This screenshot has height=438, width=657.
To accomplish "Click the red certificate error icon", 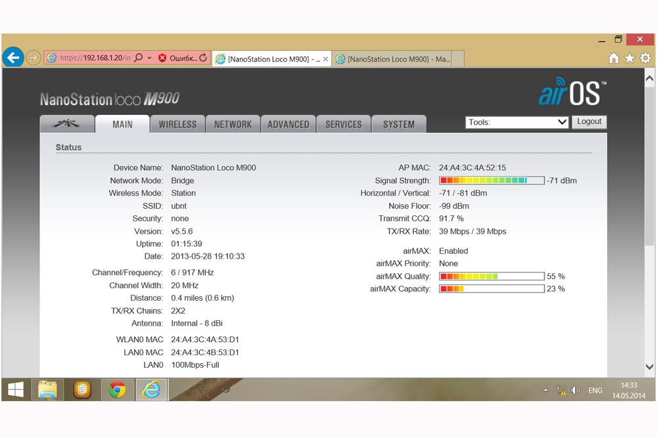I will (x=162, y=58).
